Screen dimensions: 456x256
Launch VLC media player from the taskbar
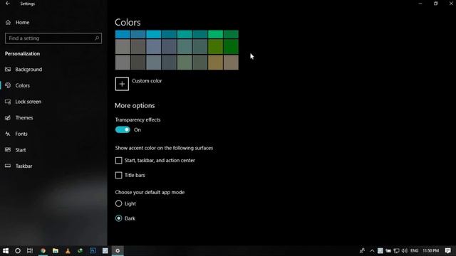[68, 251]
